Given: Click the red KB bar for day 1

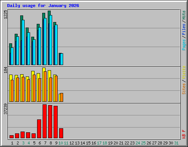Looking at the screenshot, I should (12, 137).
